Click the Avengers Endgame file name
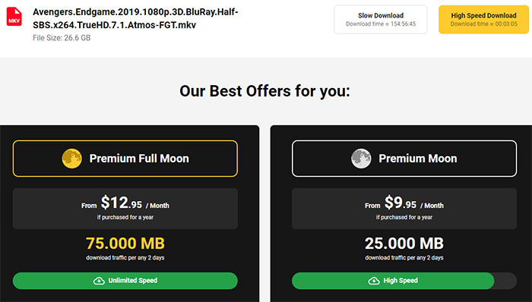Viewport: 532px width, 302px height. [x=135, y=18]
